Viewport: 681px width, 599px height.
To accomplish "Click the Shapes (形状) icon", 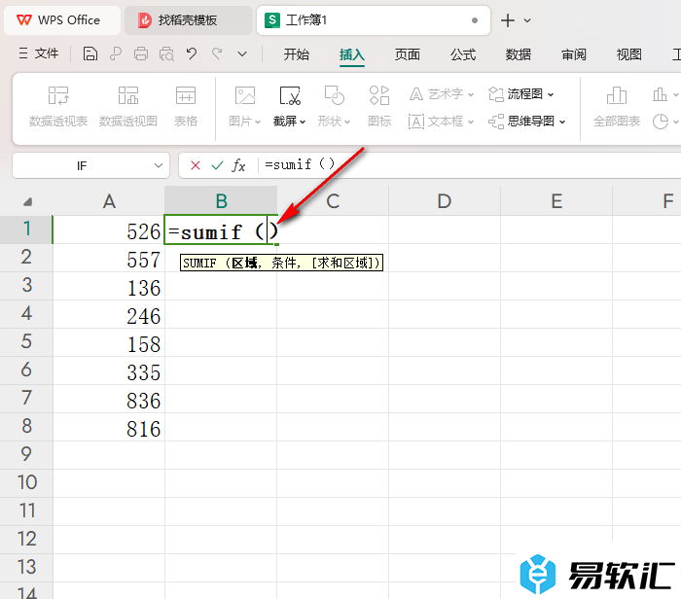I will point(334,95).
